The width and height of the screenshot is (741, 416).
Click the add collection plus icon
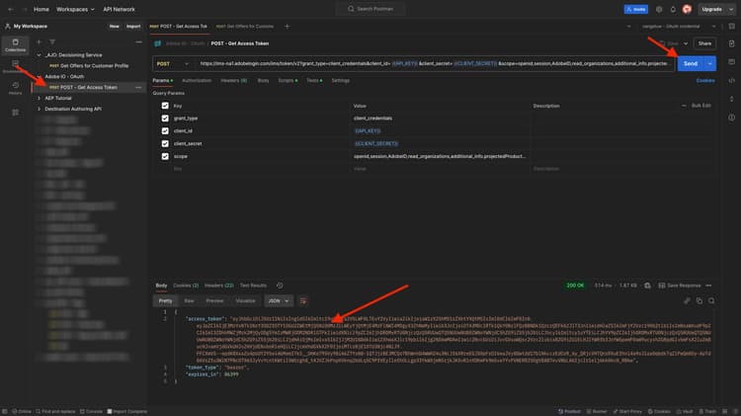39,42
